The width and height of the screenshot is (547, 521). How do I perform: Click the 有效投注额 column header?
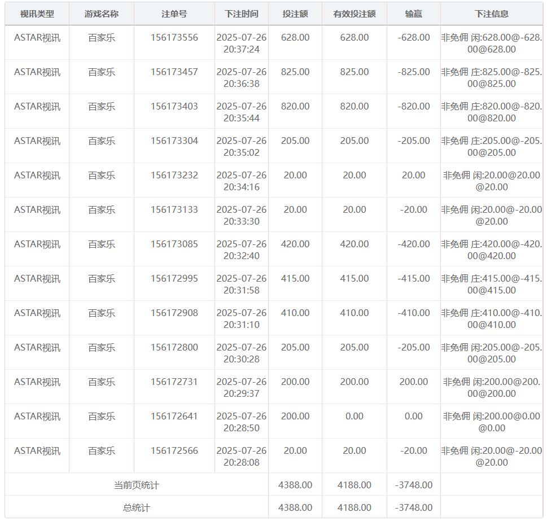[x=354, y=14]
